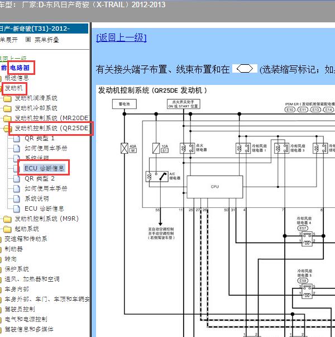Open the 车身内部 category
The height and width of the screenshot is (337, 335).
17,289
